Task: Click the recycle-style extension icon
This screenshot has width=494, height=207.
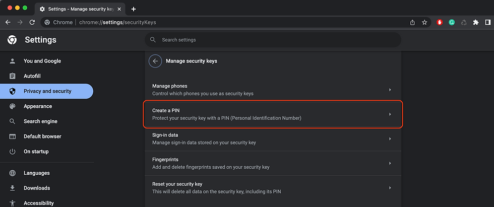Action: 464,22
